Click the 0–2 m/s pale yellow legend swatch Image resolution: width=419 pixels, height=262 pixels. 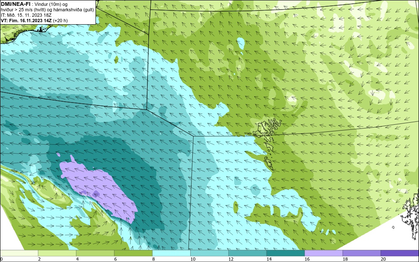[19, 253]
